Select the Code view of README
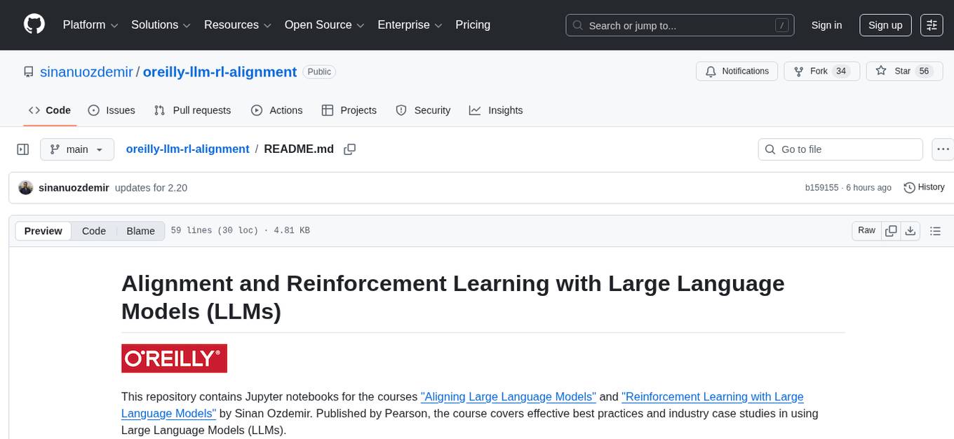This screenshot has width=954, height=439. (x=93, y=231)
